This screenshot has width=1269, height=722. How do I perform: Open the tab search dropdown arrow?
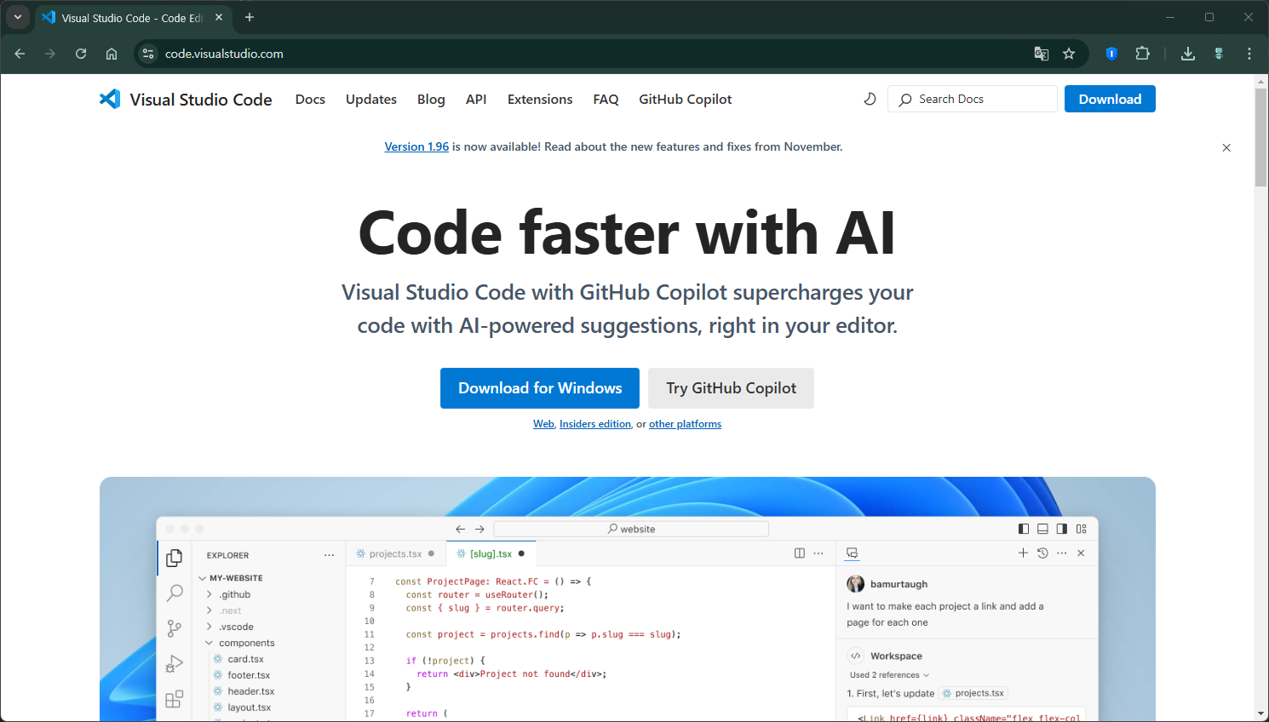pyautogui.click(x=18, y=17)
